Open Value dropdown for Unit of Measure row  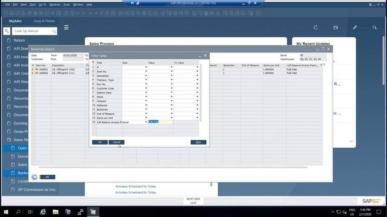(172, 114)
